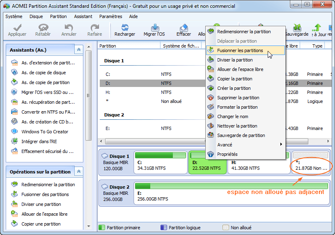Screen dimensions: 335x235
Task: Open Intégrer dans l'RE tool
Action: tap(34, 141)
